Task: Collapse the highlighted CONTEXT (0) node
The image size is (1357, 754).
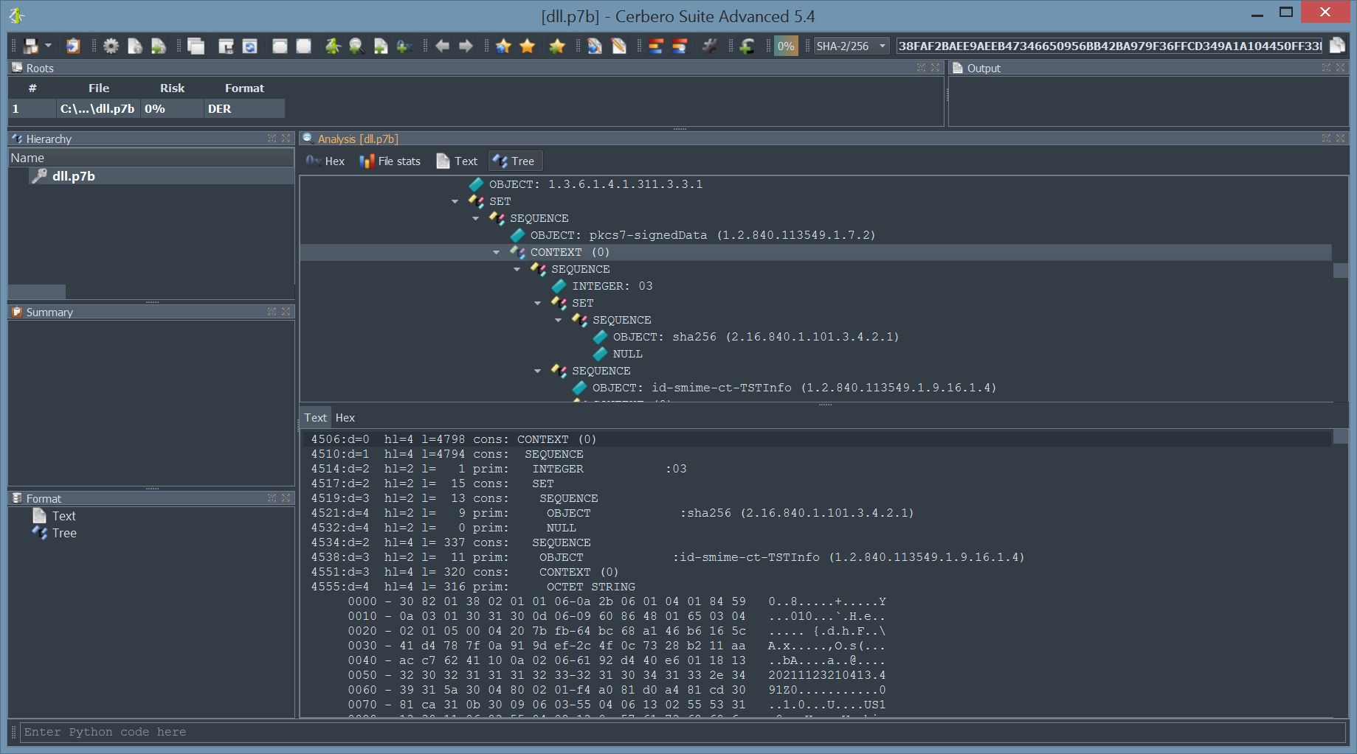Action: (497, 252)
